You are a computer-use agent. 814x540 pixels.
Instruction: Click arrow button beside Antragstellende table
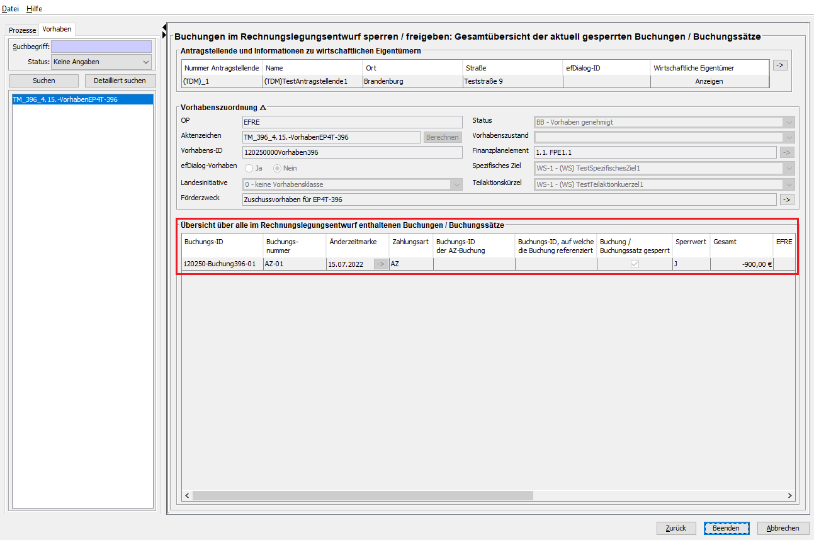(x=780, y=65)
